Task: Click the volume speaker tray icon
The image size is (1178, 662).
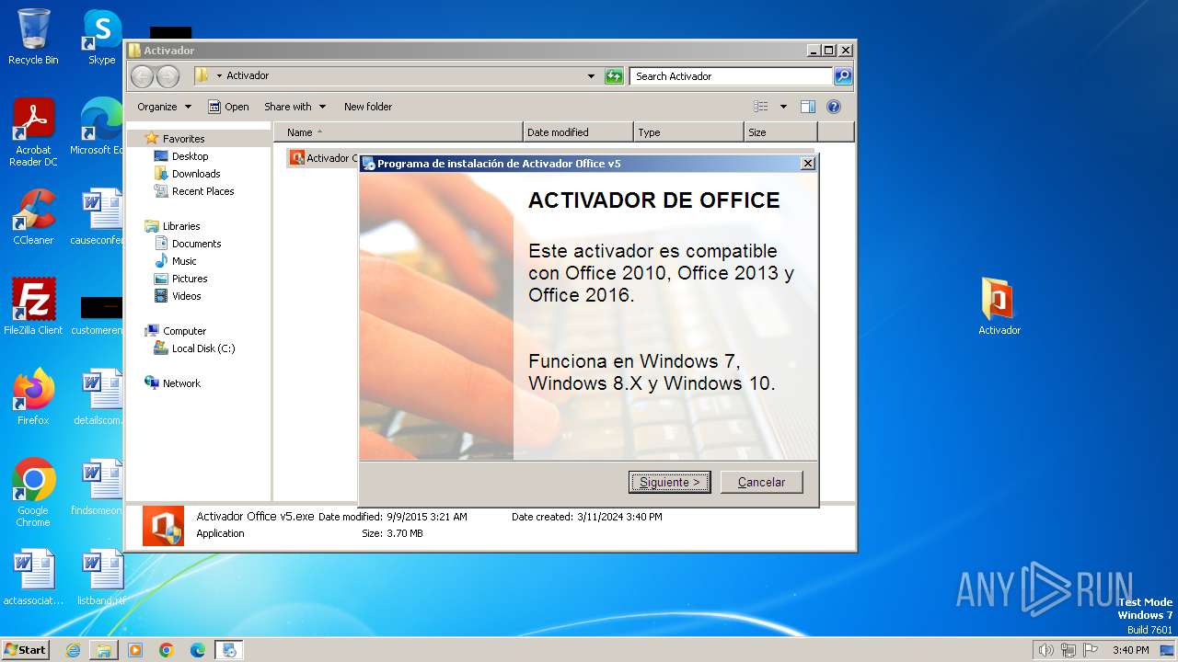Action: pyautogui.click(x=1045, y=650)
